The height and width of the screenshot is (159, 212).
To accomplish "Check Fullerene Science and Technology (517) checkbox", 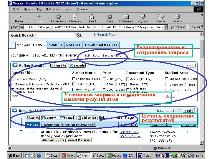I will (x=13, y=85).
